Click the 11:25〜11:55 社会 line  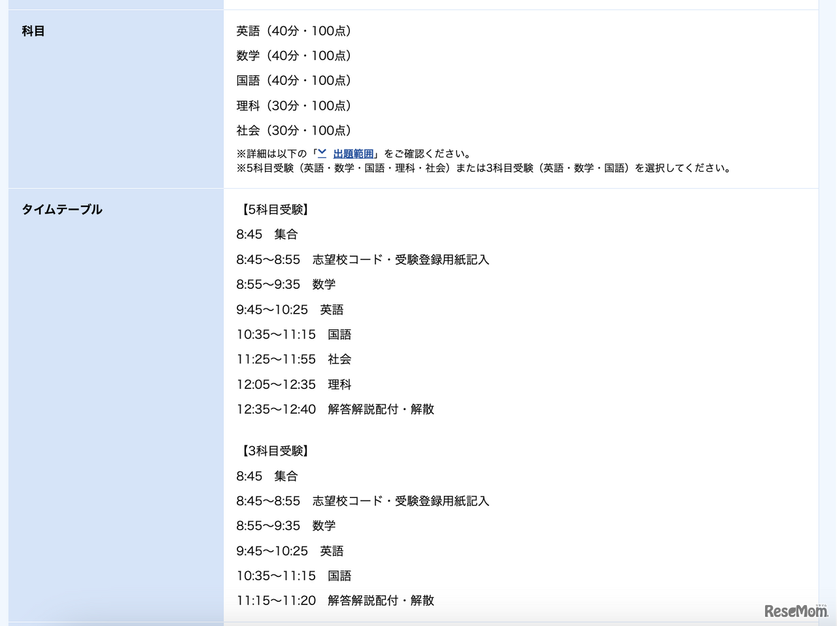(294, 359)
